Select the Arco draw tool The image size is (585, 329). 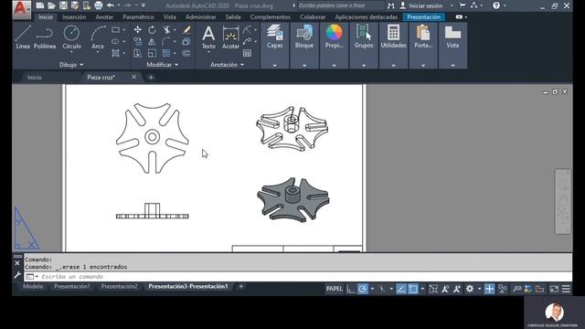[x=98, y=37]
